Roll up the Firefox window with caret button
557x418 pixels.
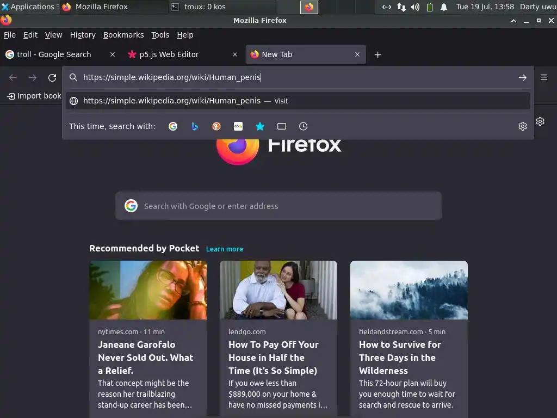(x=513, y=21)
